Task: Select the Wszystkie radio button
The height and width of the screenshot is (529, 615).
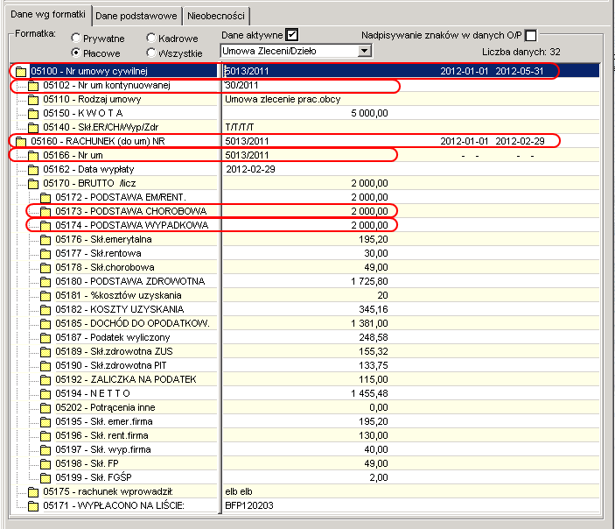Action: pyautogui.click(x=151, y=53)
